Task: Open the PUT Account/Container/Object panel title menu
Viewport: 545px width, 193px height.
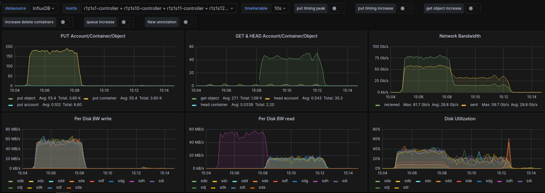Action: coord(93,36)
